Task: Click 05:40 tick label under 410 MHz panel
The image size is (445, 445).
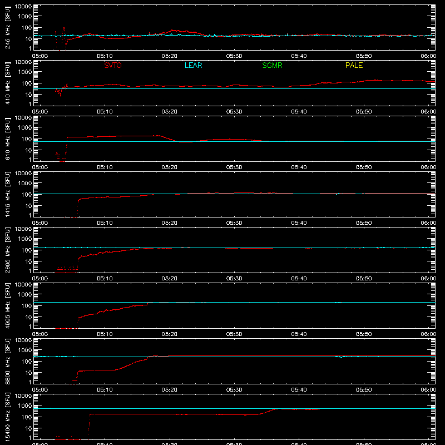Action: tap(299, 112)
